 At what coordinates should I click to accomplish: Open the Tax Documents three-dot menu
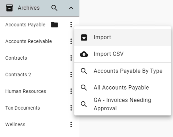71,108
